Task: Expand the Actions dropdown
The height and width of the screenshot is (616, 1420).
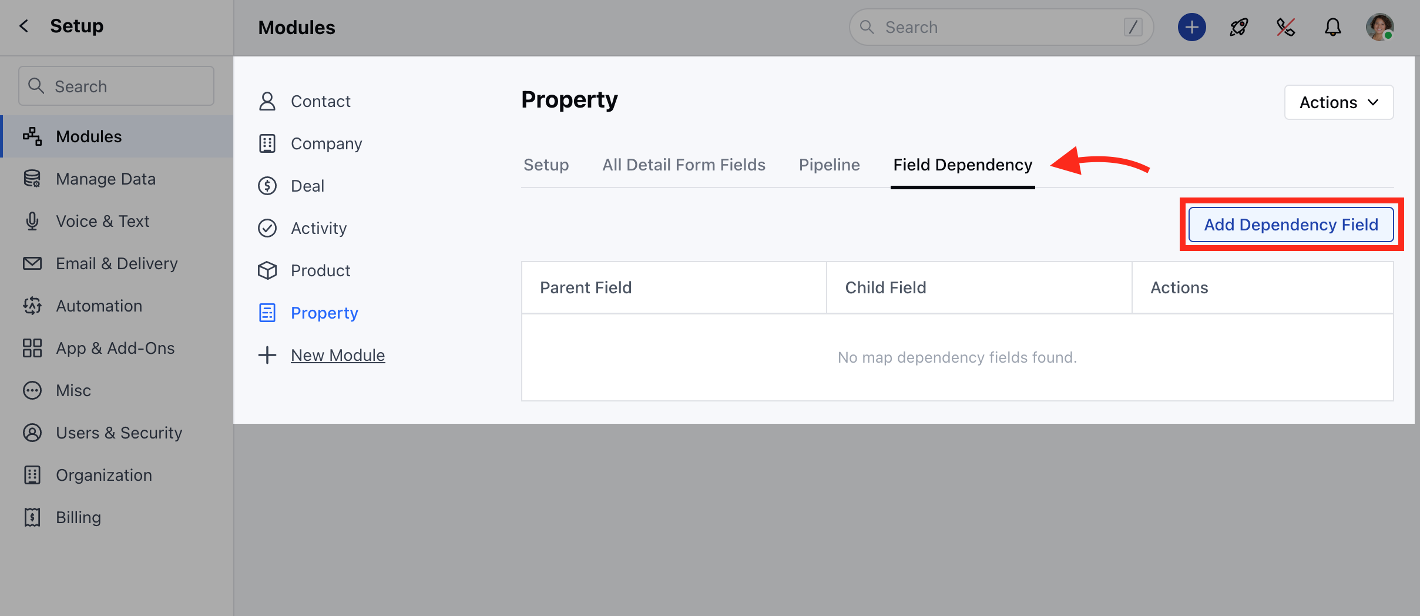Action: [x=1338, y=102]
